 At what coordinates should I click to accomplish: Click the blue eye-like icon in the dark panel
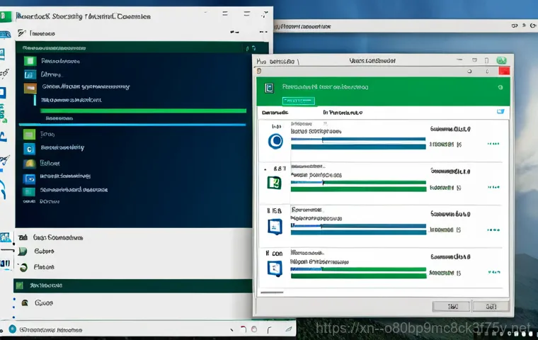30,179
